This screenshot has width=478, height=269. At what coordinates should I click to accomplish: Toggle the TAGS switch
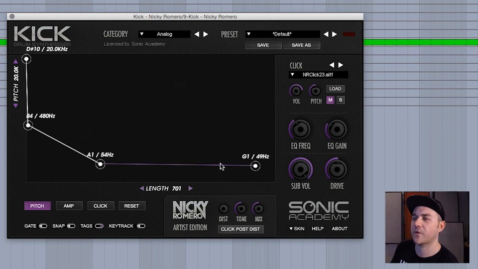[99, 226]
